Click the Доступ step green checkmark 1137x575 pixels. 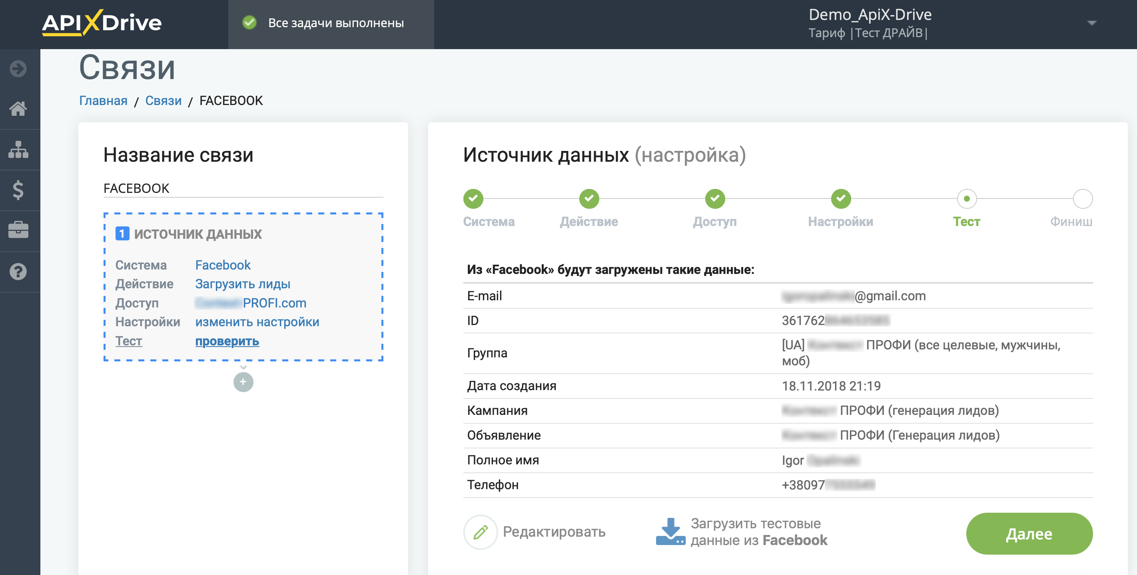714,199
